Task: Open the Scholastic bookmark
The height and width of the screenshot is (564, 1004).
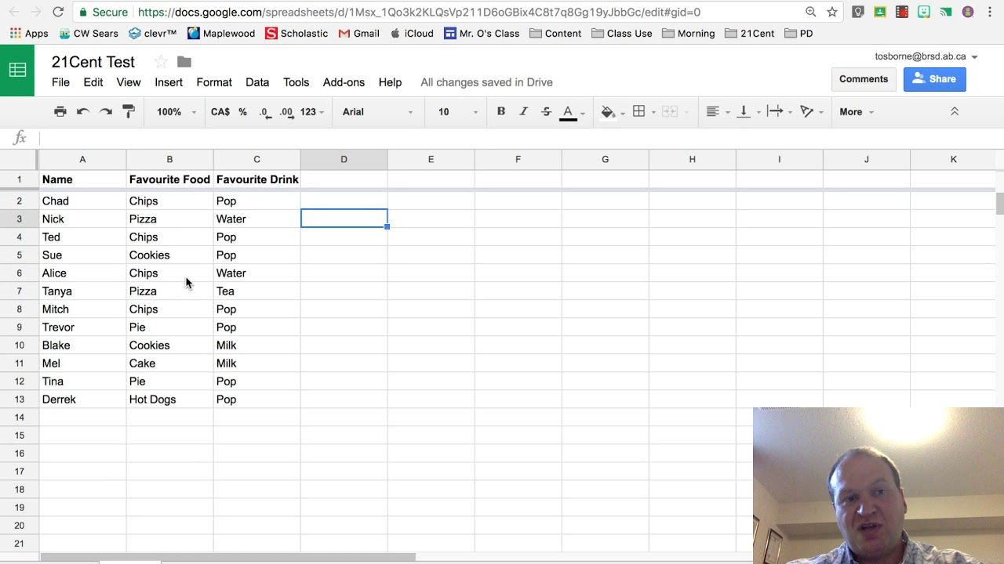Action: pyautogui.click(x=296, y=34)
